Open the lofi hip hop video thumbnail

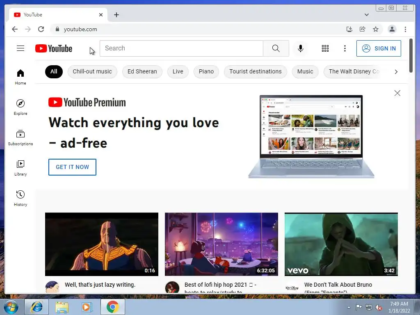tap(221, 244)
